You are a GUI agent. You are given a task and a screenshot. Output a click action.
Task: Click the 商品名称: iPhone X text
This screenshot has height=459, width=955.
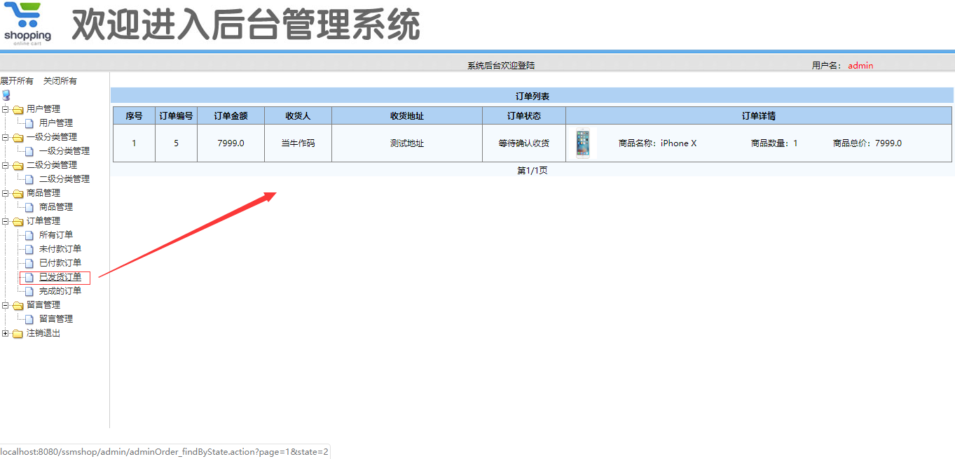pyautogui.click(x=657, y=143)
